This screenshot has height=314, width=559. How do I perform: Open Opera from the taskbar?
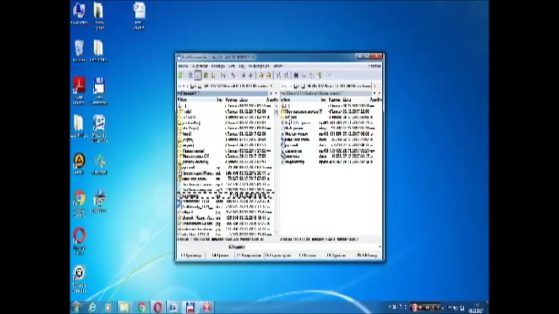click(158, 307)
